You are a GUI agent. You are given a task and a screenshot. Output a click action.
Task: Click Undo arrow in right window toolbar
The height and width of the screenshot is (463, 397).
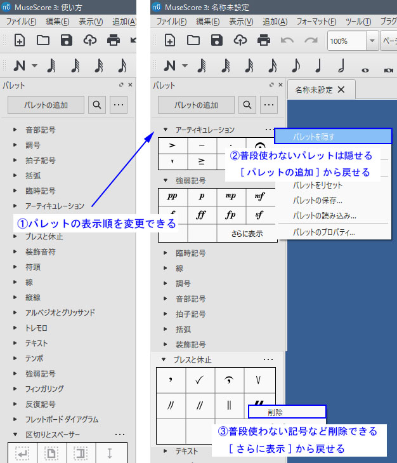tap(287, 40)
